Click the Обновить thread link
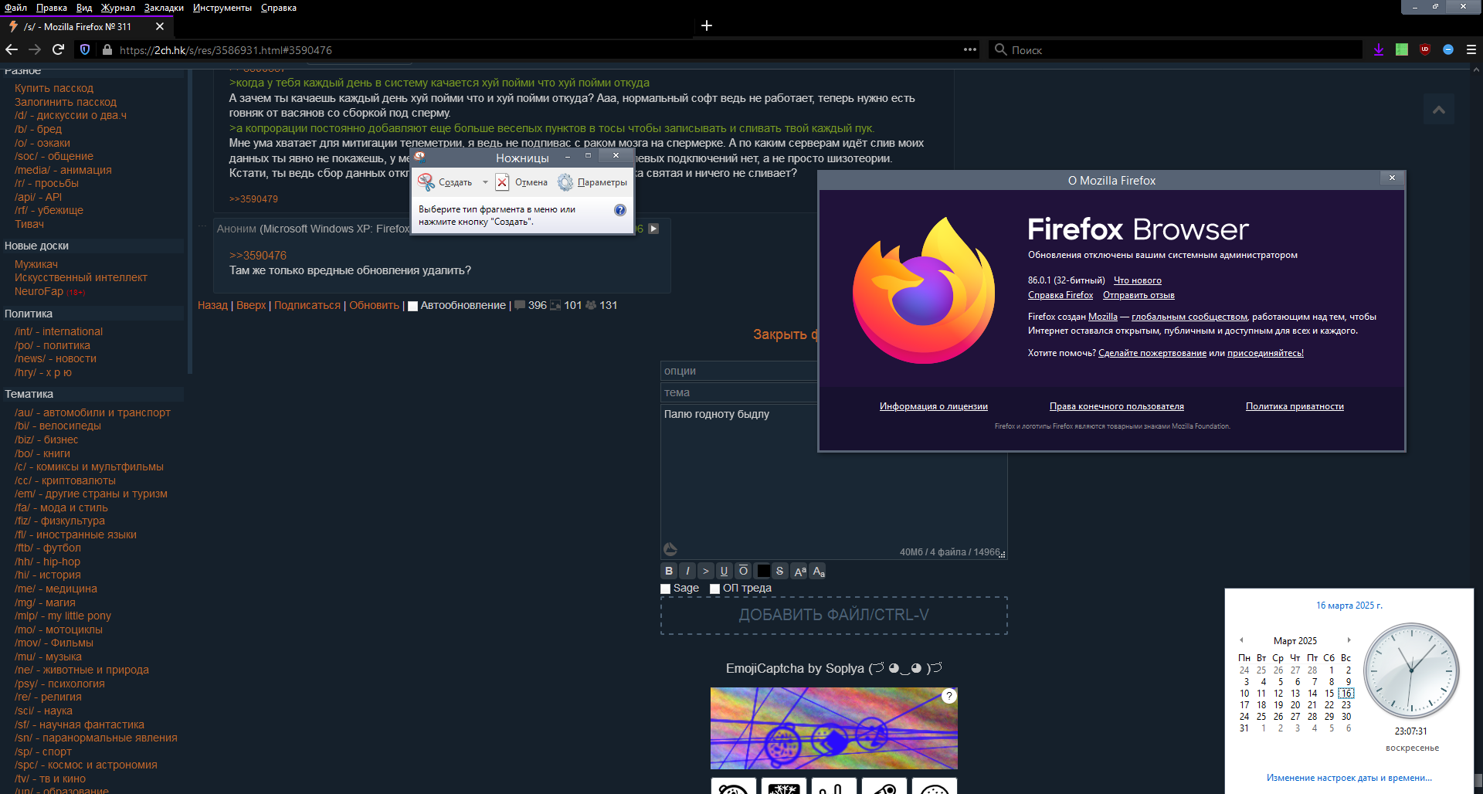Screen dimensions: 1483x794 pos(374,305)
